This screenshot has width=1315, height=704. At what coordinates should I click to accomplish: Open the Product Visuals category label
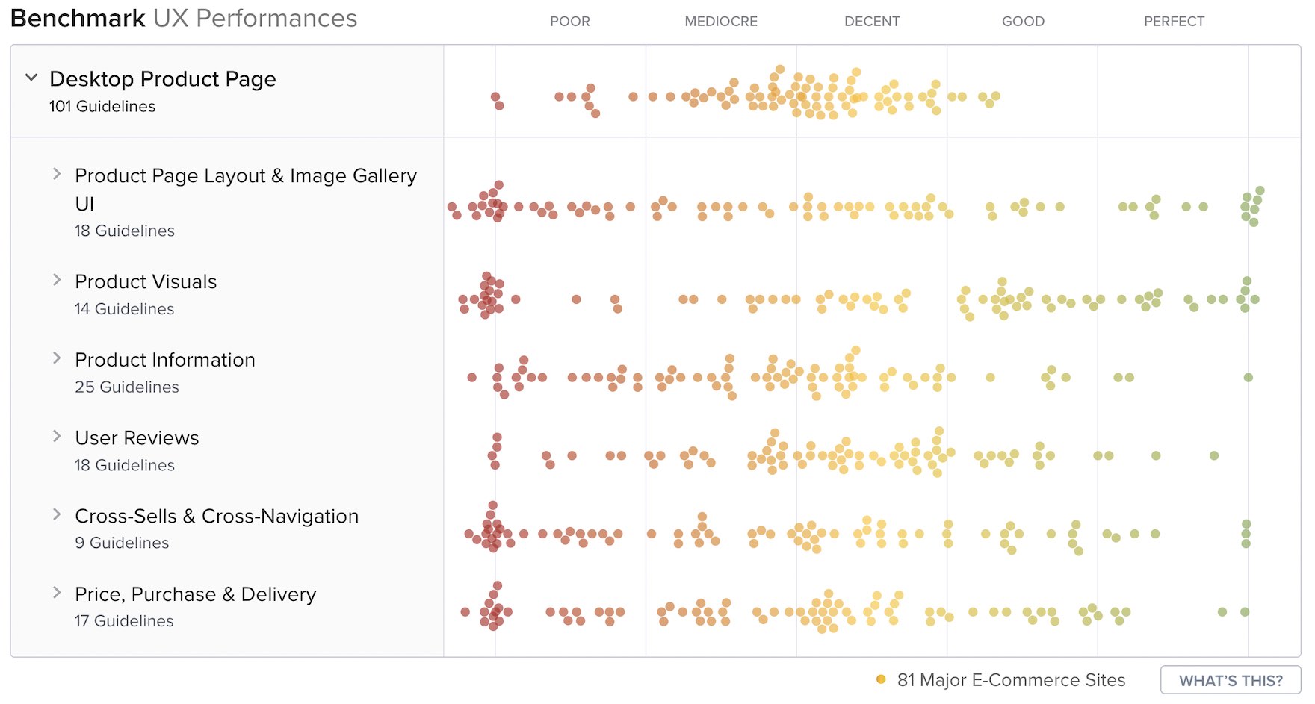tap(146, 282)
